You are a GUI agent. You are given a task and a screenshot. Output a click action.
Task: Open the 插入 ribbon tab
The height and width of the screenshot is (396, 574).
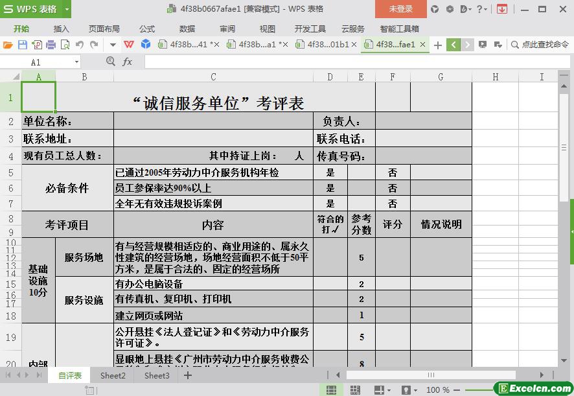pos(61,29)
